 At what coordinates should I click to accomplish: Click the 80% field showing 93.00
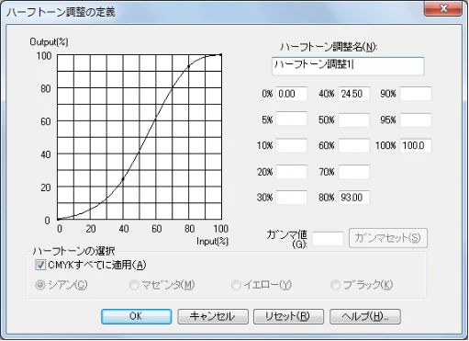354,198
